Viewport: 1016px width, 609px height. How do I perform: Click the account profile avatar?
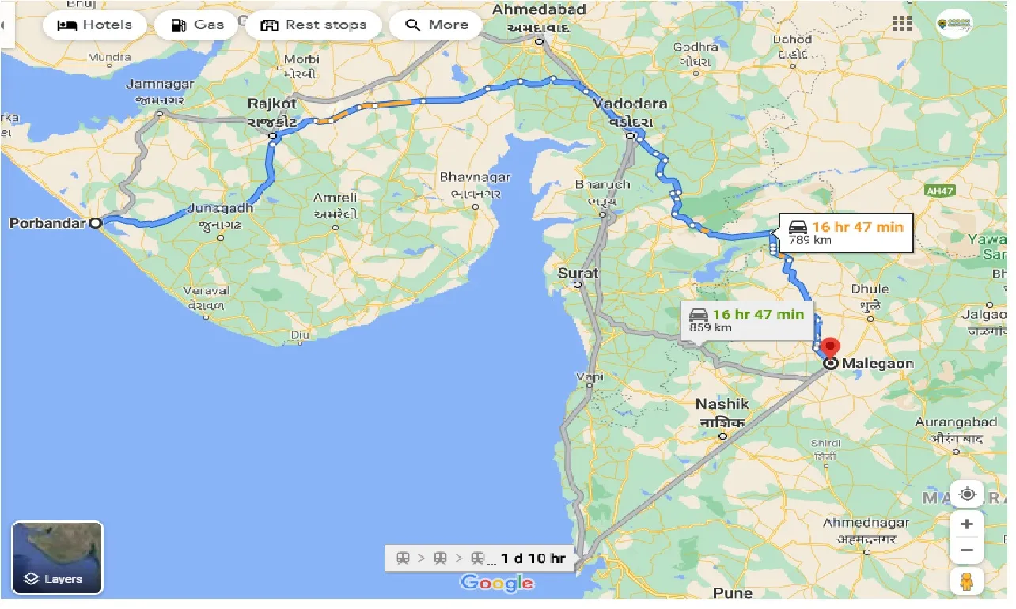(x=954, y=24)
